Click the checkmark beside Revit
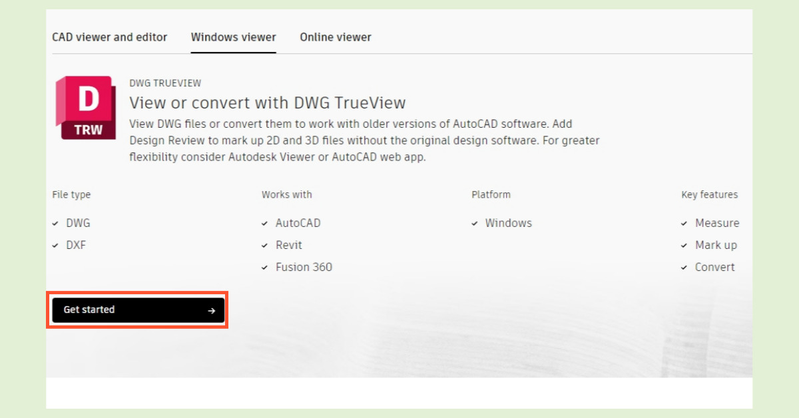This screenshot has width=799, height=418. [265, 246]
